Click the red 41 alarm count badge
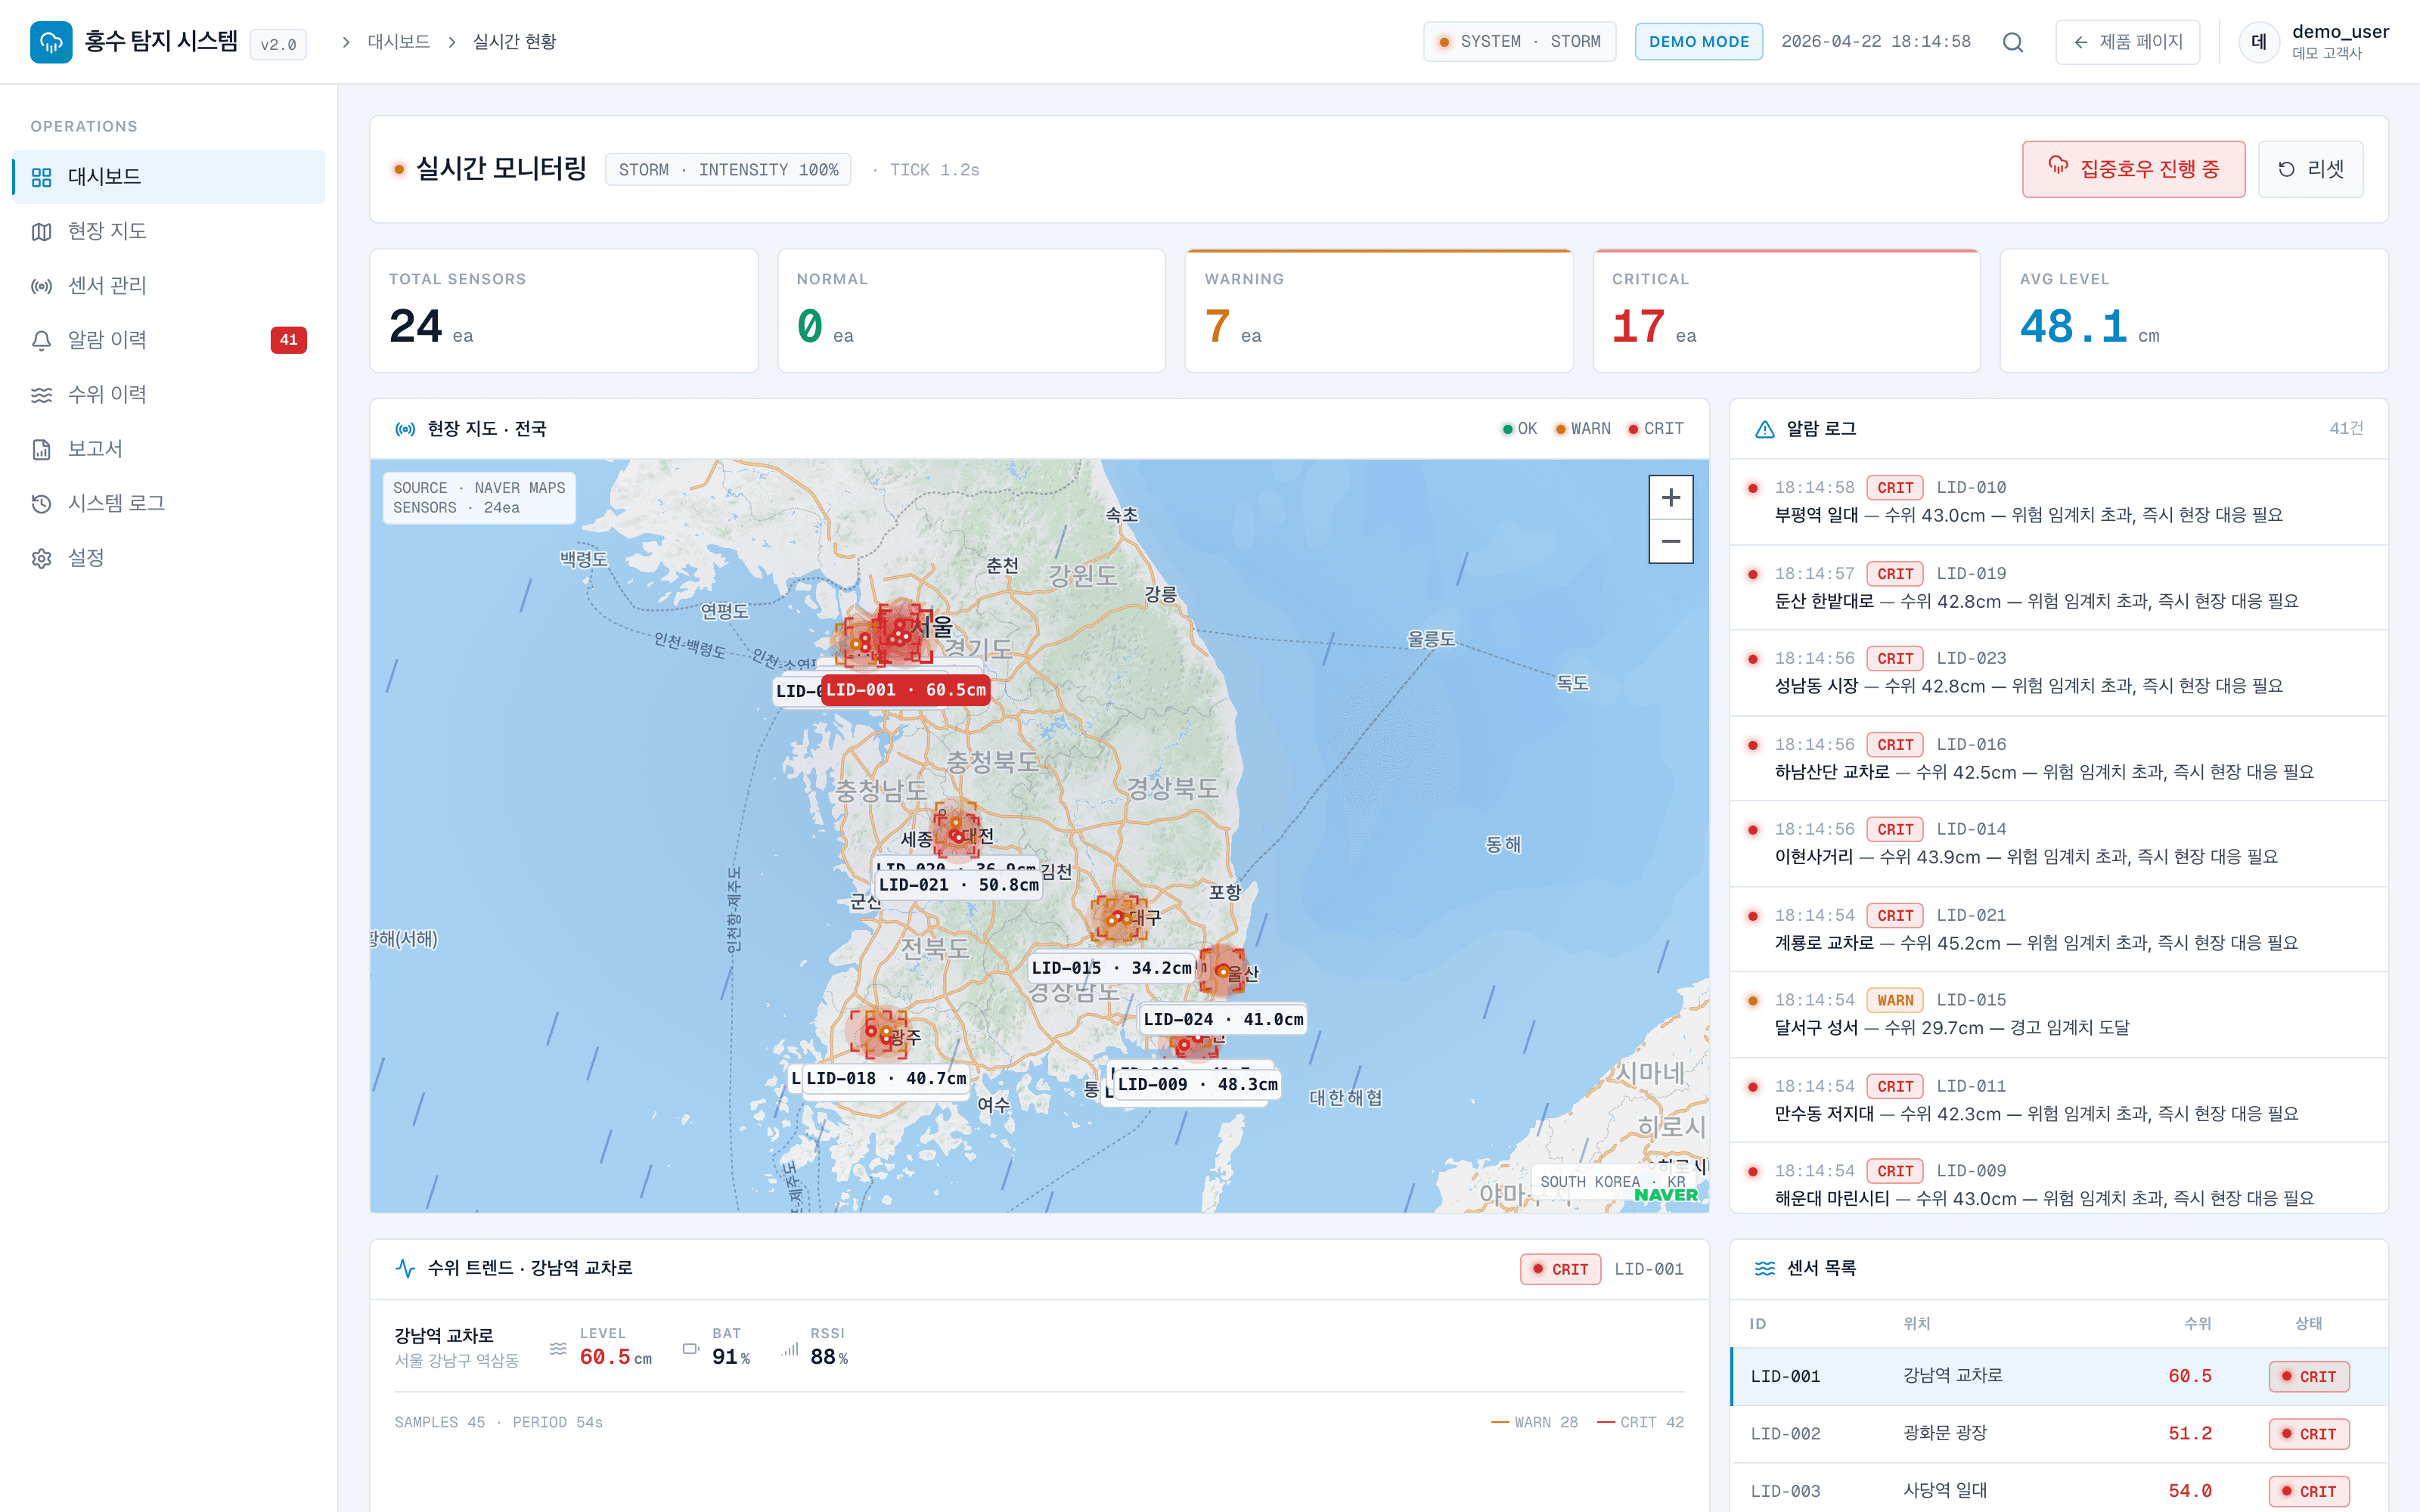Image resolution: width=2420 pixels, height=1512 pixels. coord(288,340)
